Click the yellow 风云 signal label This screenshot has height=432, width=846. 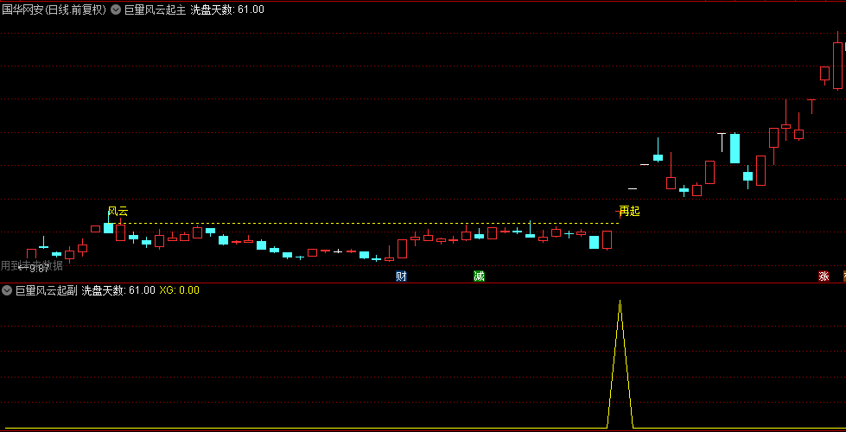click(118, 212)
